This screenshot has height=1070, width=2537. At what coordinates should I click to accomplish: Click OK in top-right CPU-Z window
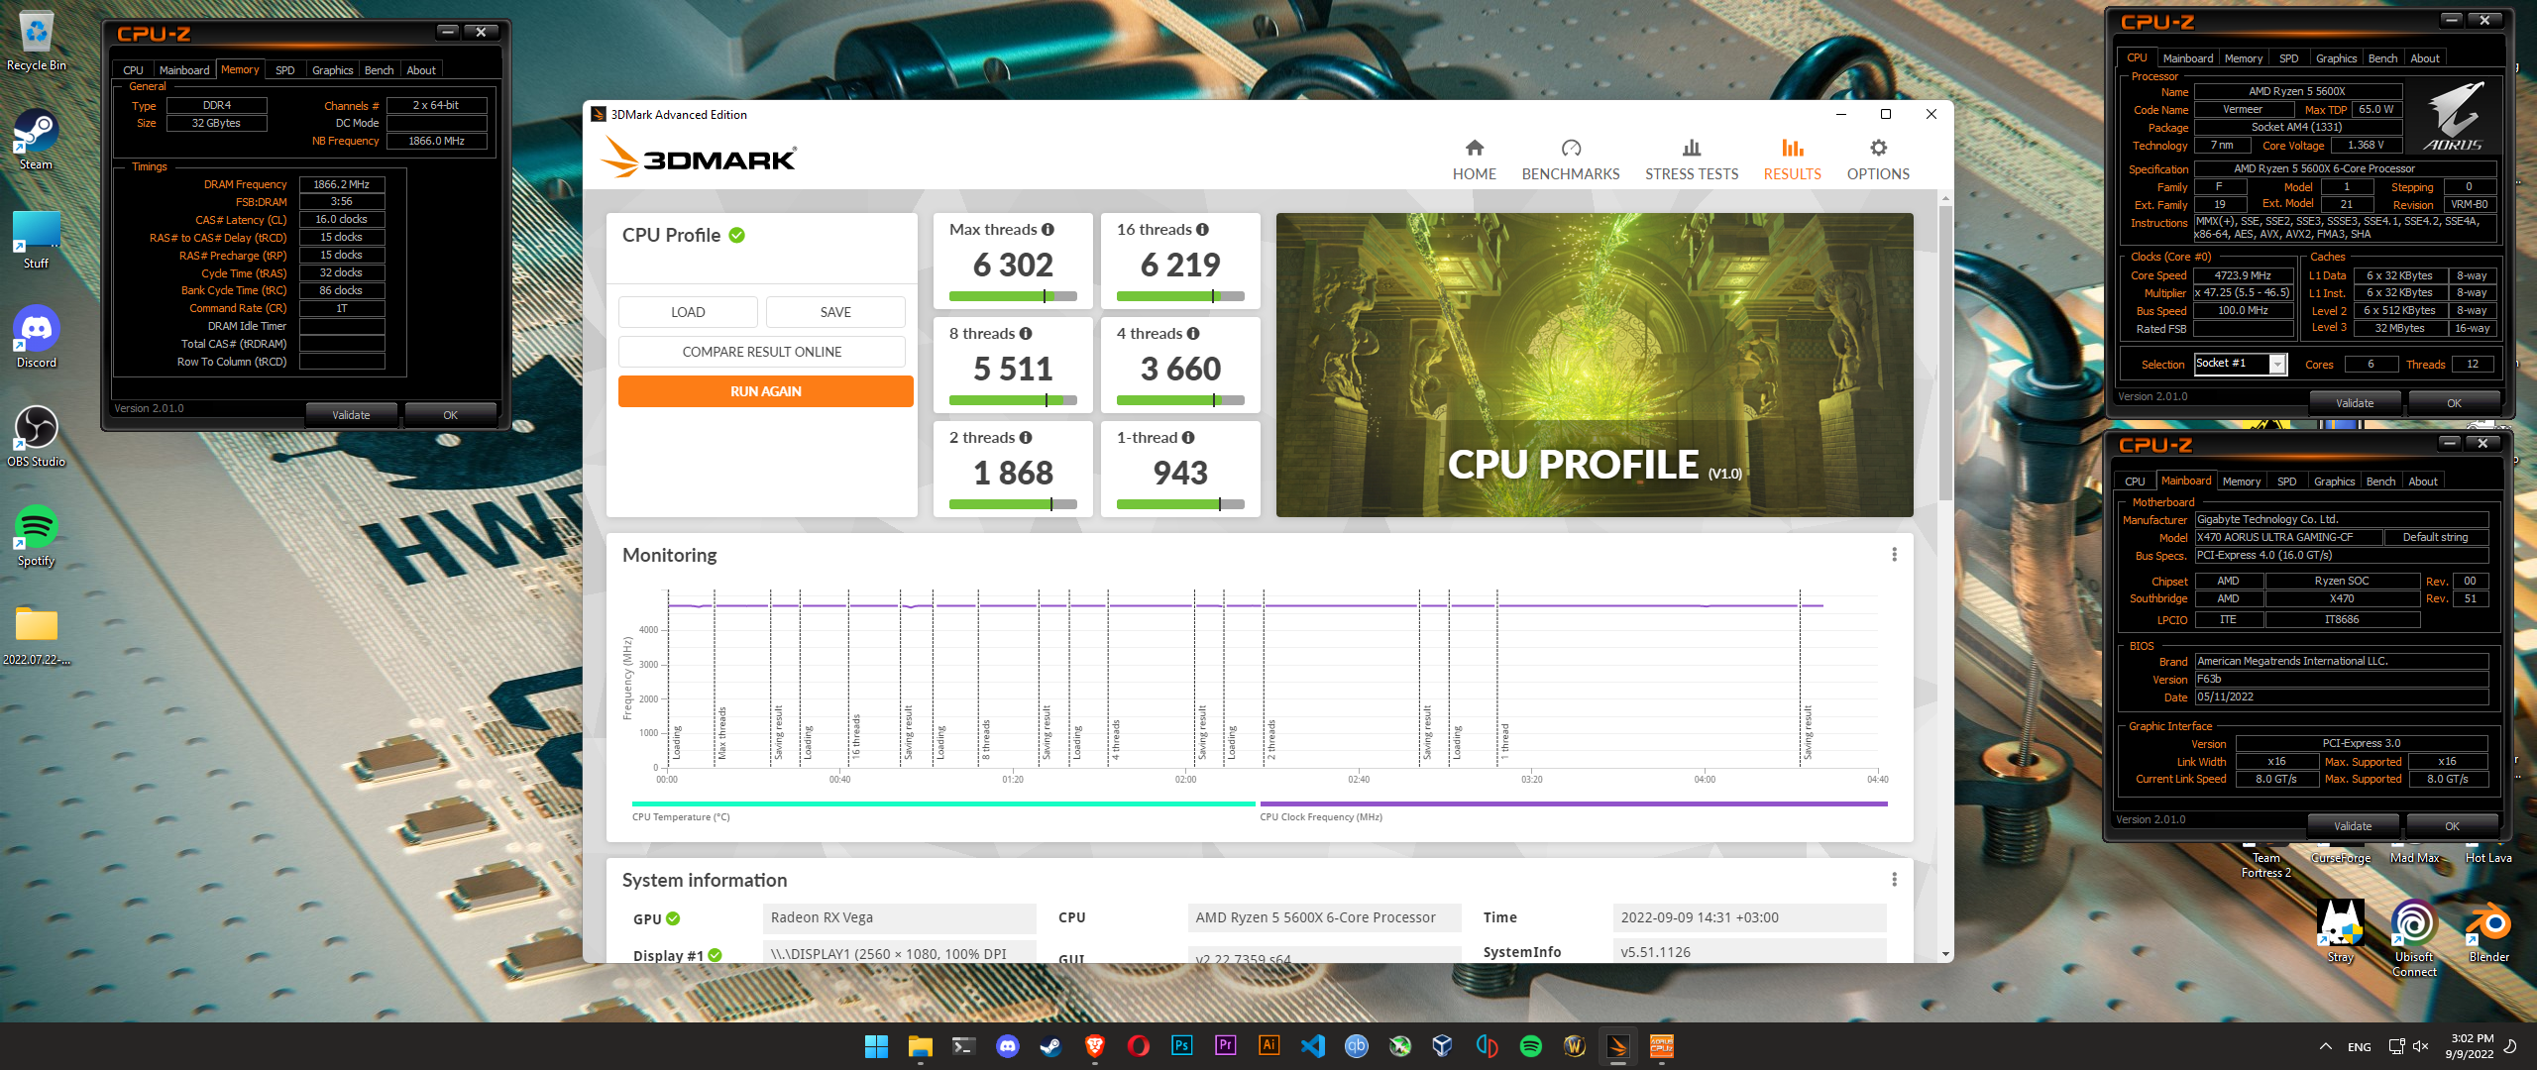pyautogui.click(x=2454, y=403)
